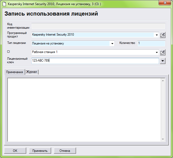Click the Kaspersky Internet Security 2010 combo box text
This screenshot has height=158, width=173.
click(x=53, y=35)
